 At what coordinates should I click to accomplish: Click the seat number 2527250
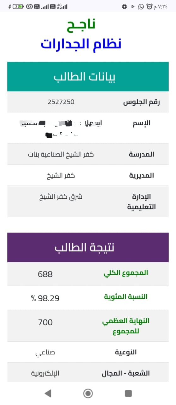pyautogui.click(x=61, y=102)
